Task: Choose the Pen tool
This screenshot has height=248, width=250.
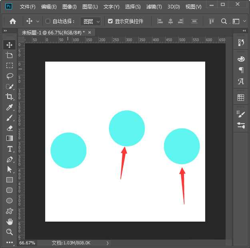Action: (10, 159)
